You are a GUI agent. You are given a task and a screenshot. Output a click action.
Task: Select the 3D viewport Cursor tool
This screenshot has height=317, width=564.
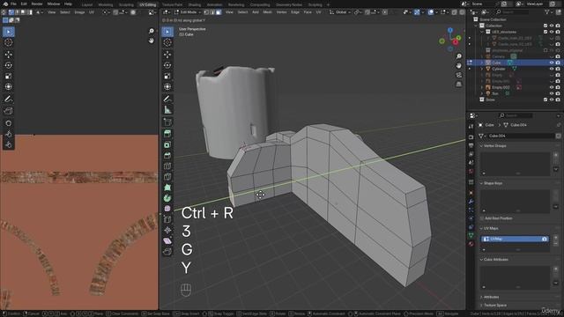coord(167,42)
